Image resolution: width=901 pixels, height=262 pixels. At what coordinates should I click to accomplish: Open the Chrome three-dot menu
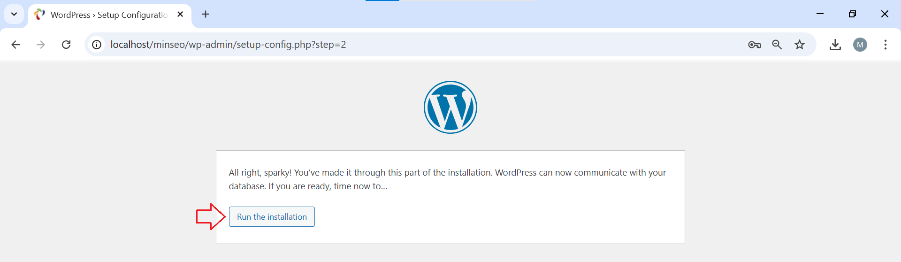885,45
